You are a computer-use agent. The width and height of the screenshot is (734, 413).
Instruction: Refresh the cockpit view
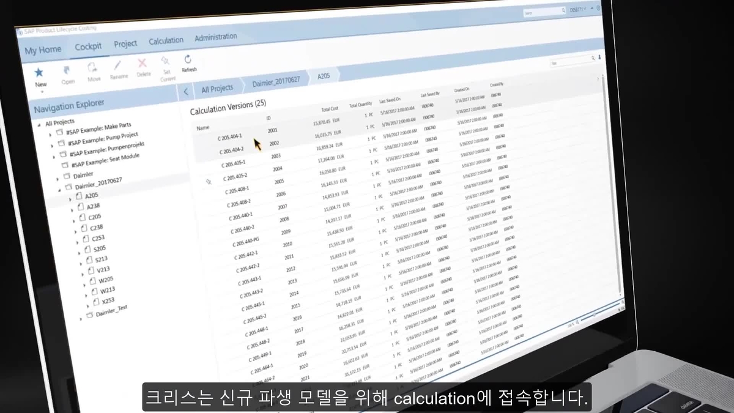pyautogui.click(x=188, y=59)
